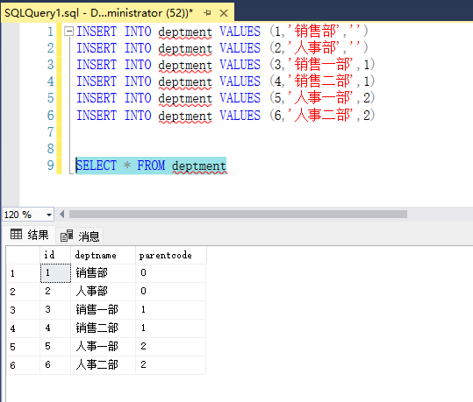Click the messages icon on 消息 tab
The image size is (473, 402).
tap(67, 236)
